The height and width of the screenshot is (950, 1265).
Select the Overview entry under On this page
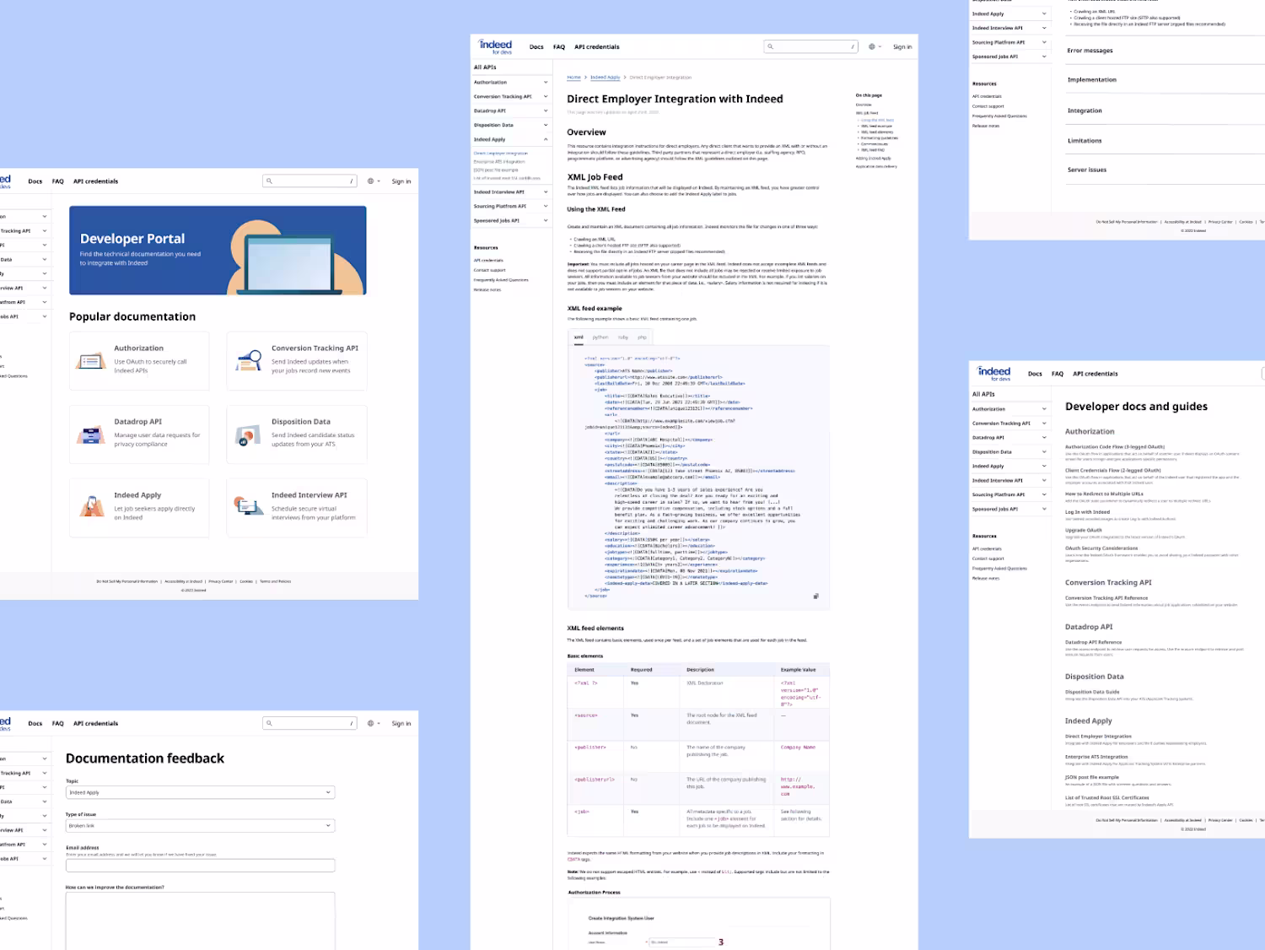(x=864, y=105)
